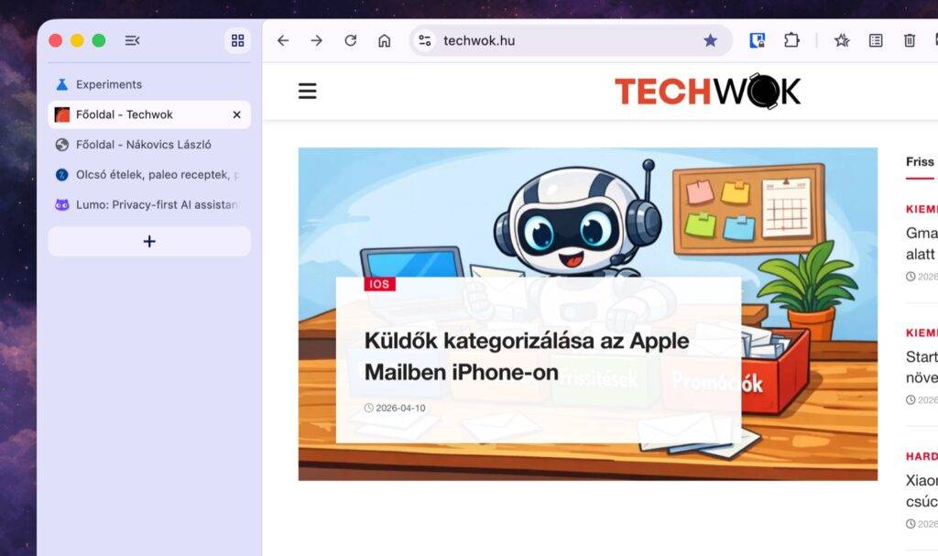
Task: Click the trash can toolbar icon
Action: 910,40
